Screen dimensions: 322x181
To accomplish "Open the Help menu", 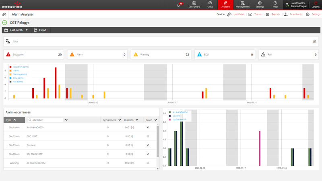I will click(275, 4).
